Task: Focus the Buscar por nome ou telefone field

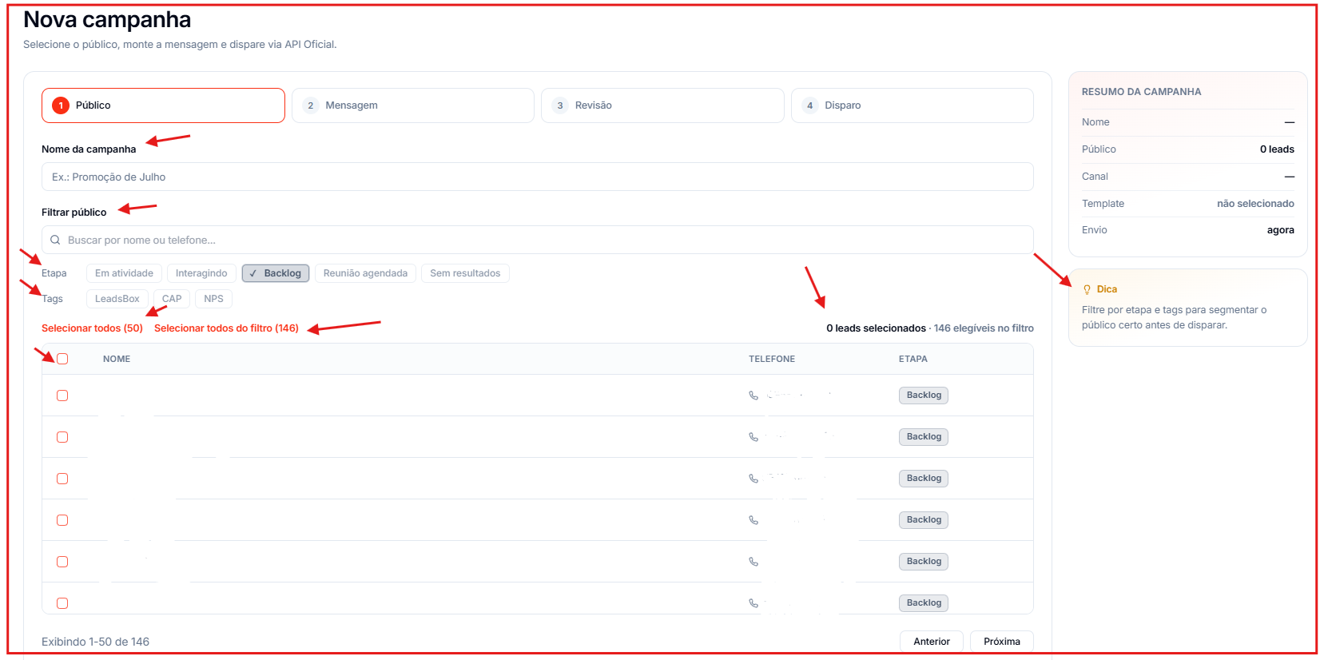Action: point(538,240)
